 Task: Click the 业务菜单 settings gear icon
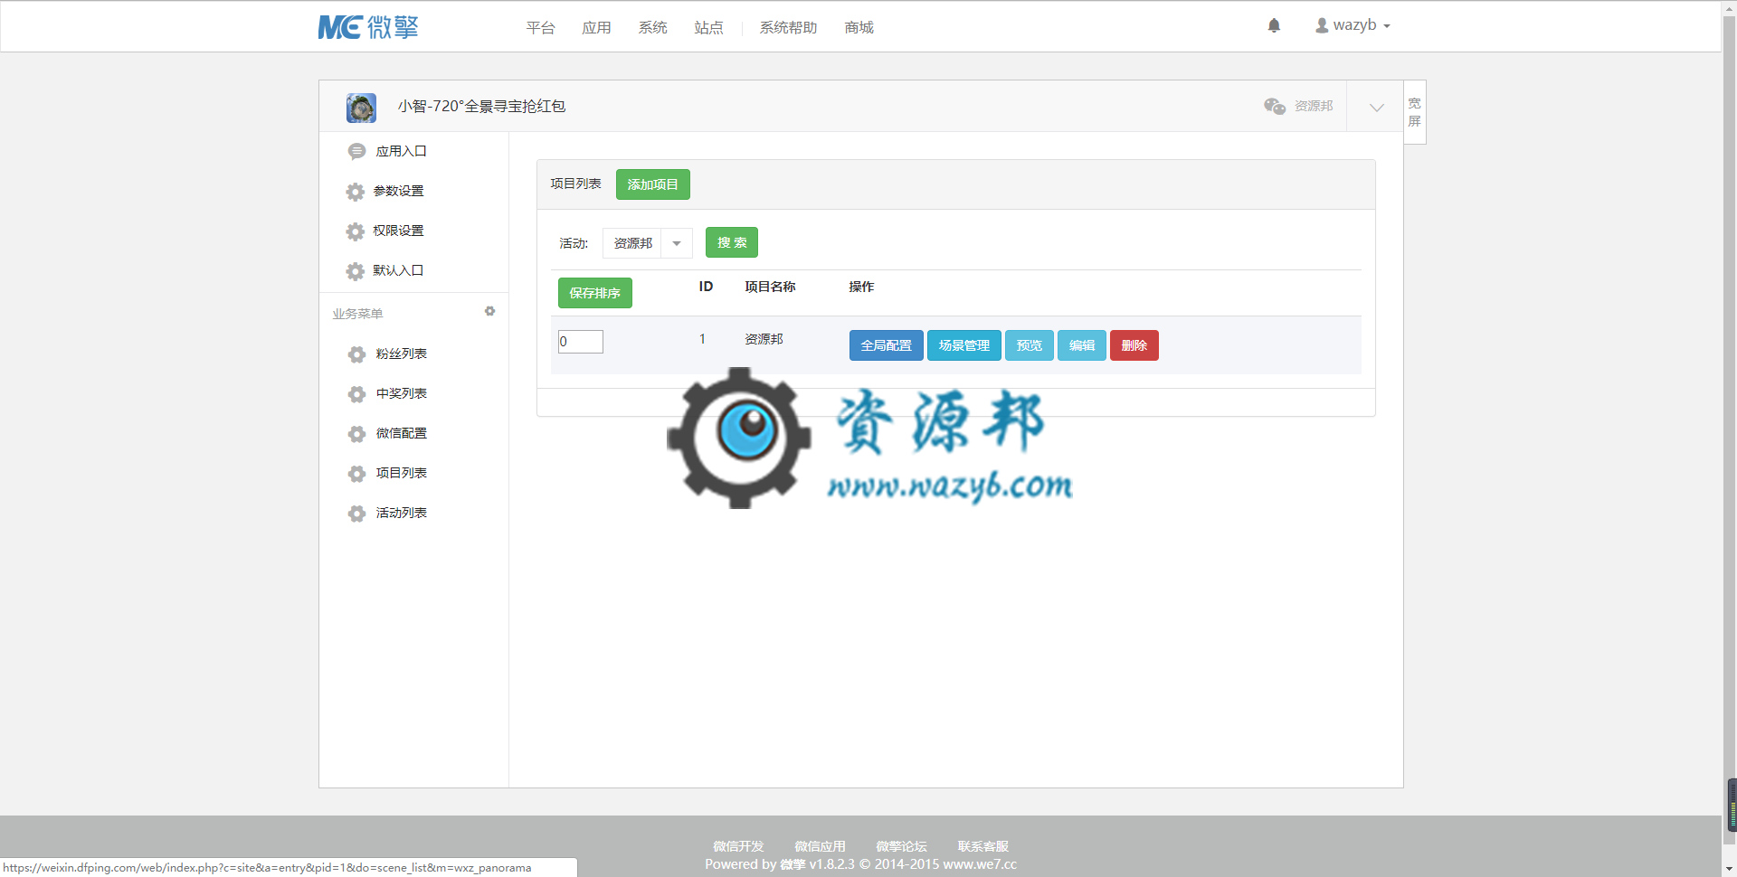(x=489, y=311)
